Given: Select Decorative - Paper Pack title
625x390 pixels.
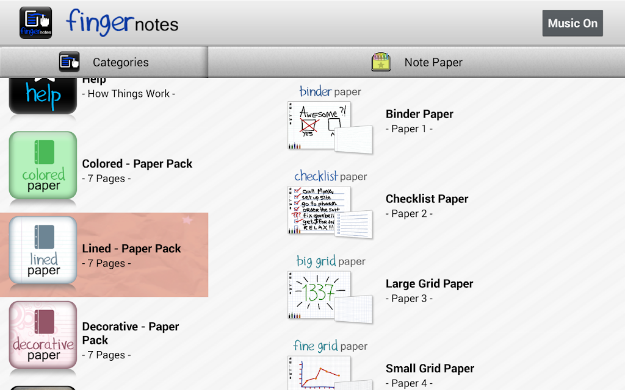Looking at the screenshot, I should (x=131, y=333).
